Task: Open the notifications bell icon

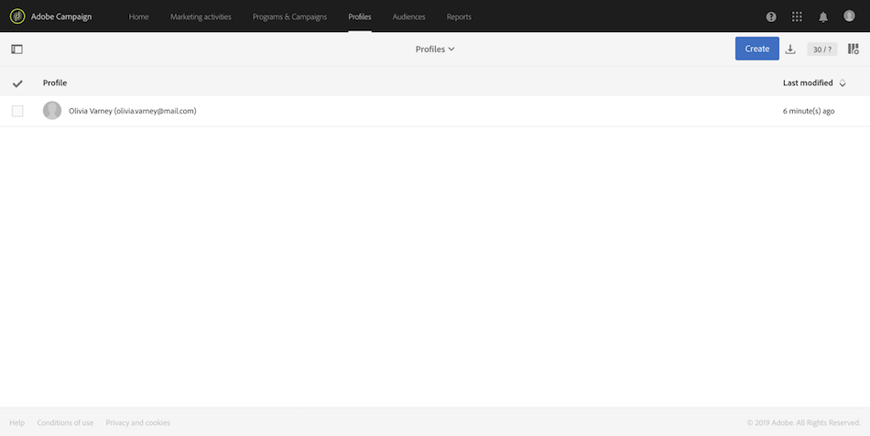Action: [823, 17]
